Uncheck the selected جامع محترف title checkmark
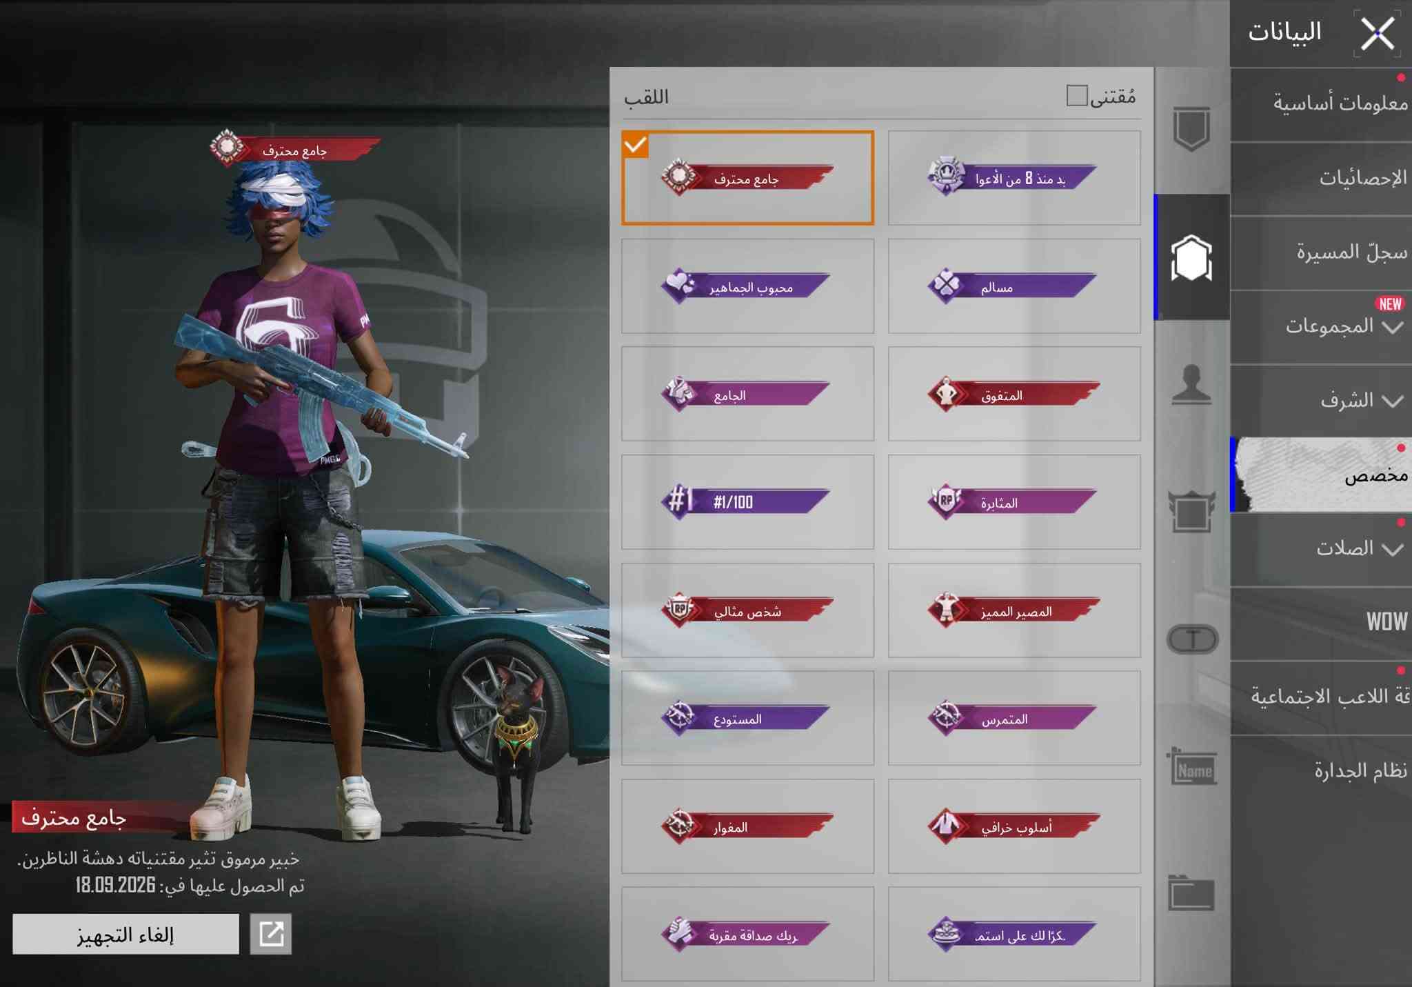The image size is (1412, 987). [x=635, y=145]
